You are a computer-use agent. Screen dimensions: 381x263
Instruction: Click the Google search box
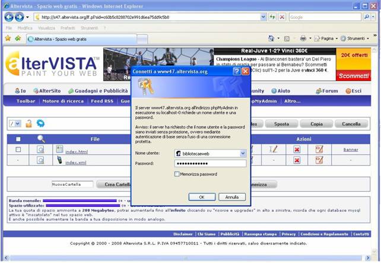point(325,17)
